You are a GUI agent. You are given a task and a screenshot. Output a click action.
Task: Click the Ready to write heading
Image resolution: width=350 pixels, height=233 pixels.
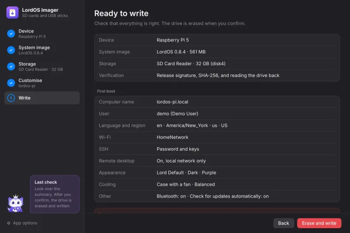(x=121, y=14)
